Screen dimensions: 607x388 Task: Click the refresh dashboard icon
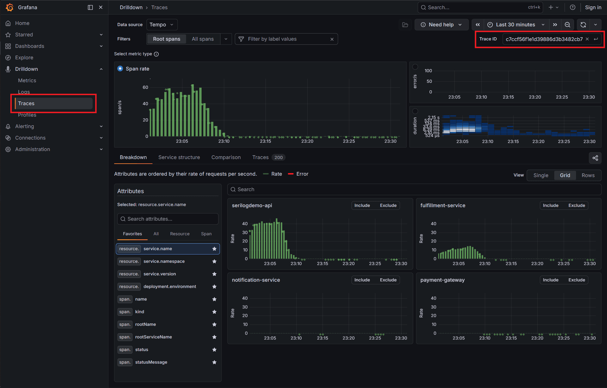pos(583,25)
